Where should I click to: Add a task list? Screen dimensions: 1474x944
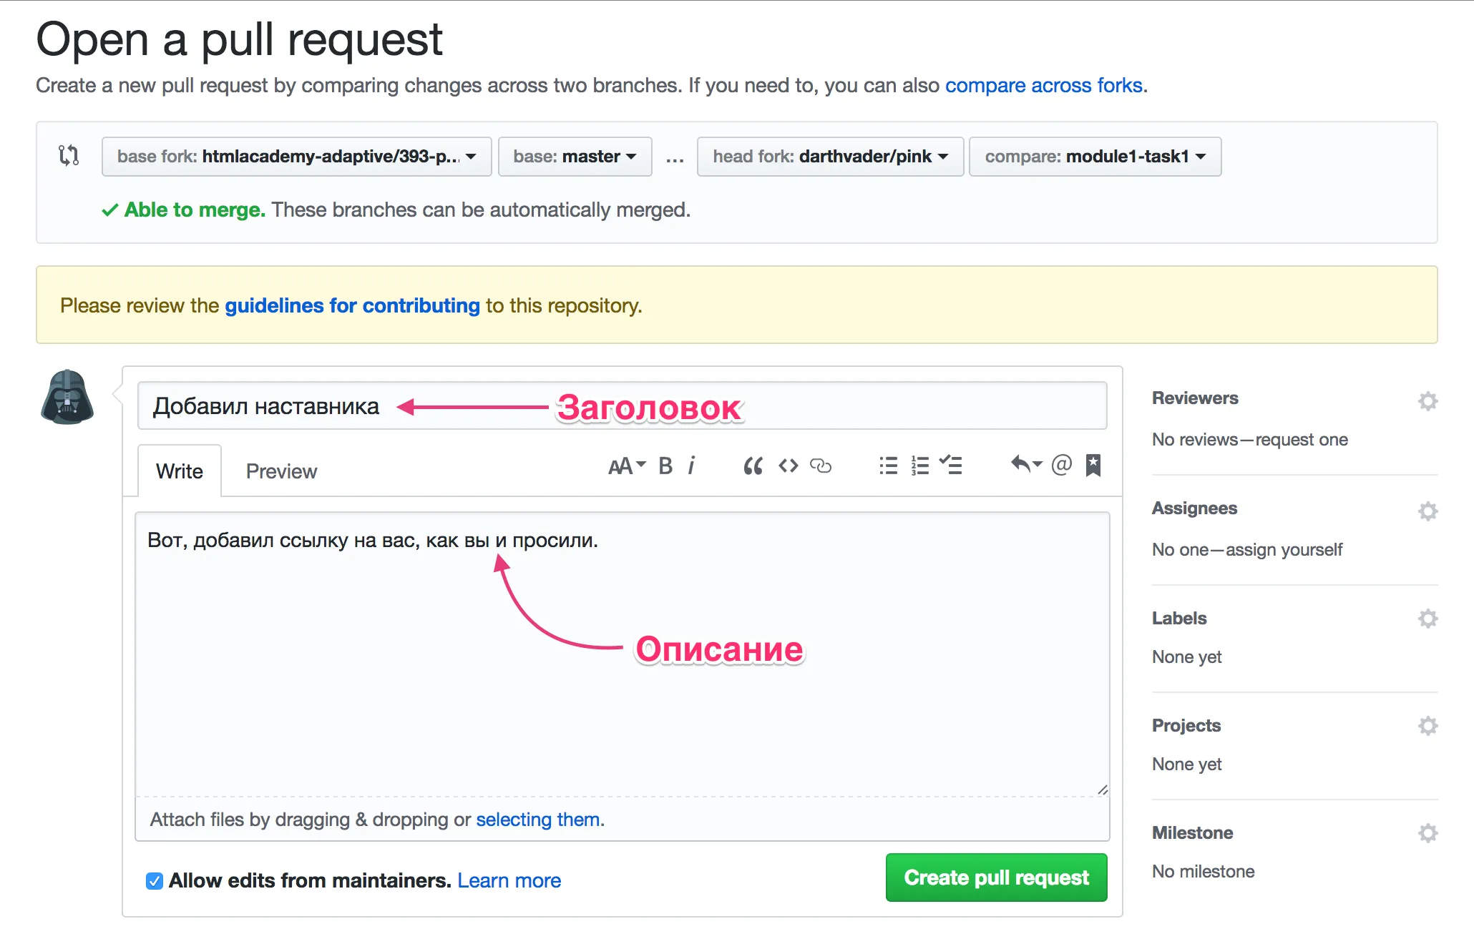pos(951,466)
